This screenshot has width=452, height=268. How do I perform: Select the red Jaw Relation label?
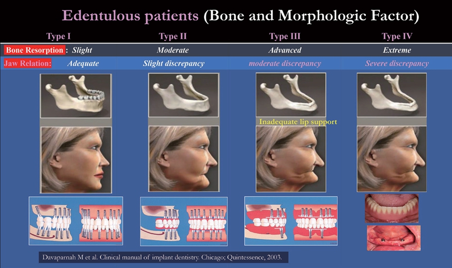pos(28,63)
